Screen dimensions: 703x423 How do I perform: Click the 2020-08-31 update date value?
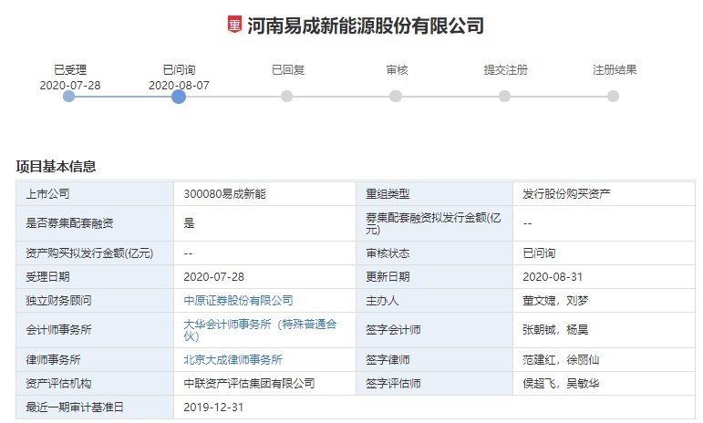553,276
